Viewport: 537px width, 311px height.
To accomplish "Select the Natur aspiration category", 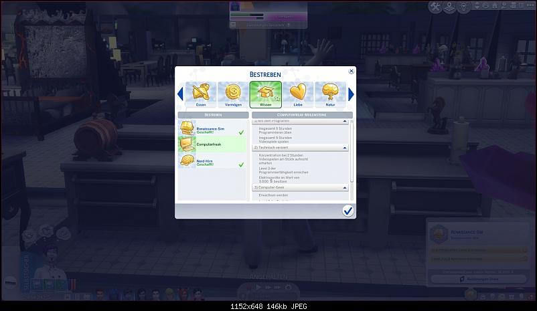I will coord(330,94).
